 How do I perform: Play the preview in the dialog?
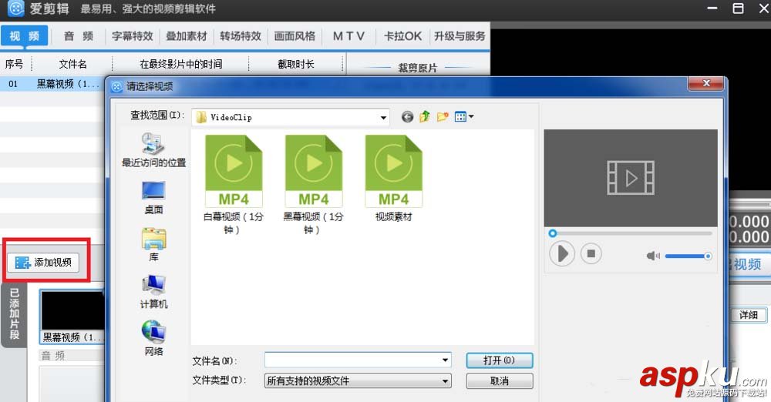[x=561, y=254]
